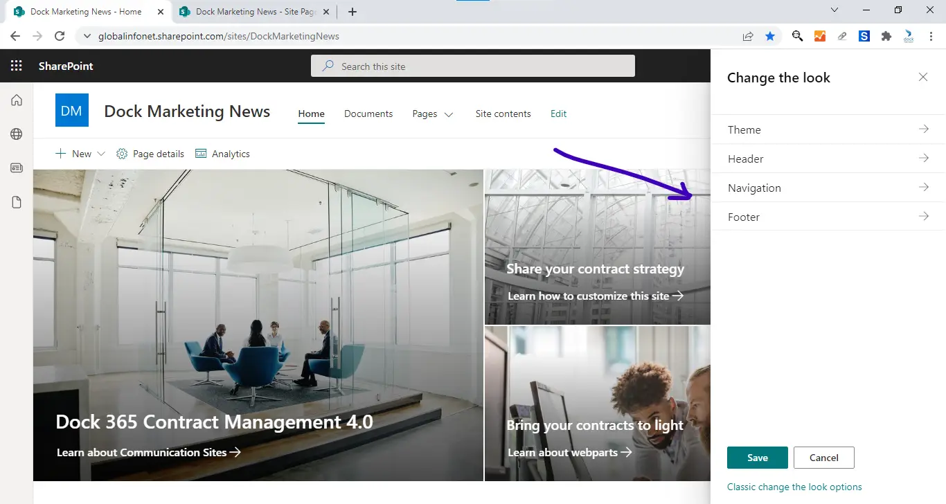Click the link-chain extension icon
946x504 pixels.
842,36
